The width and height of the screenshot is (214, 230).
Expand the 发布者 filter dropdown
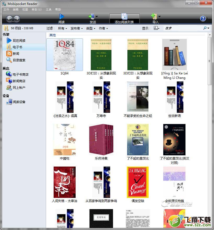(x=77, y=28)
